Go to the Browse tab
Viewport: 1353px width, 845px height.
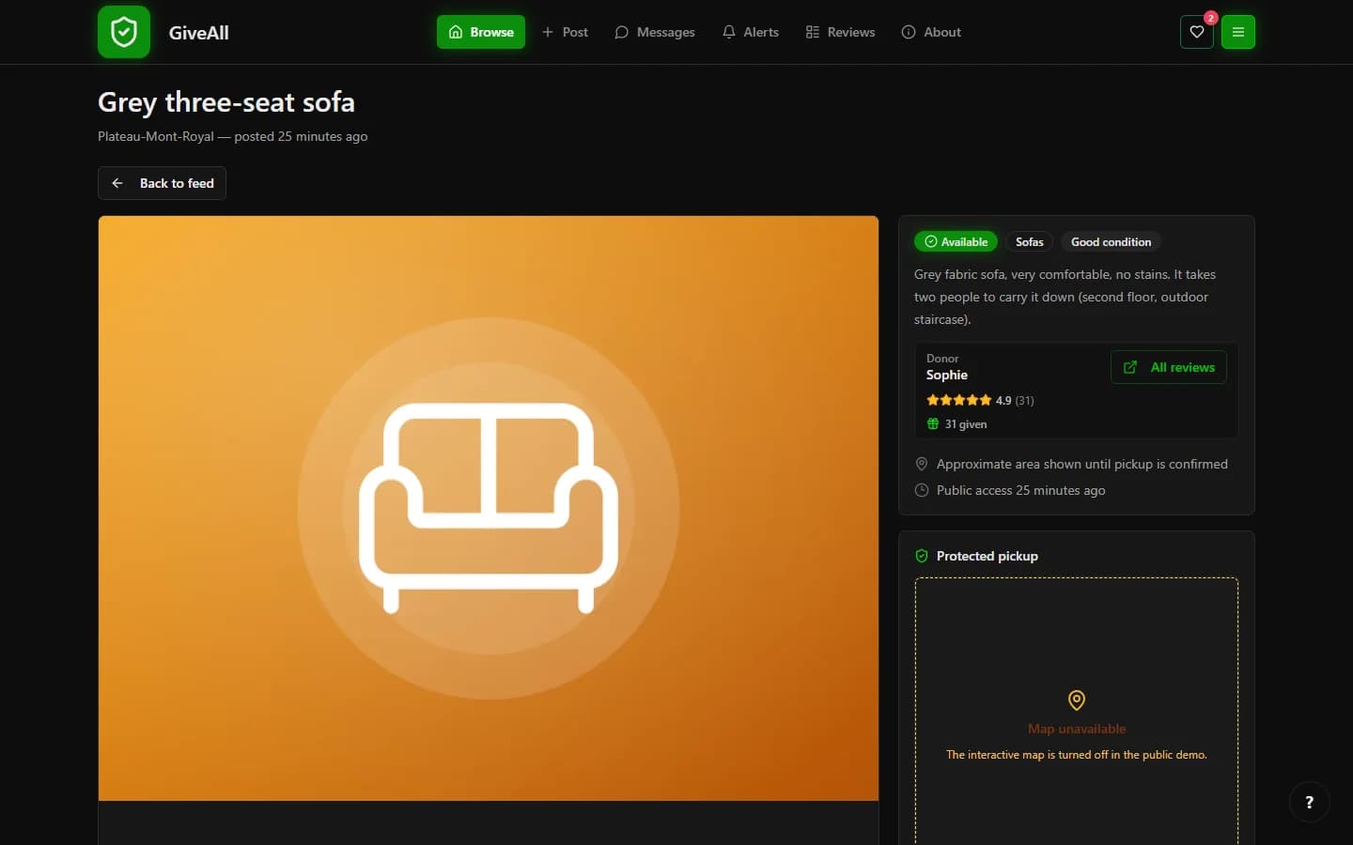(481, 32)
